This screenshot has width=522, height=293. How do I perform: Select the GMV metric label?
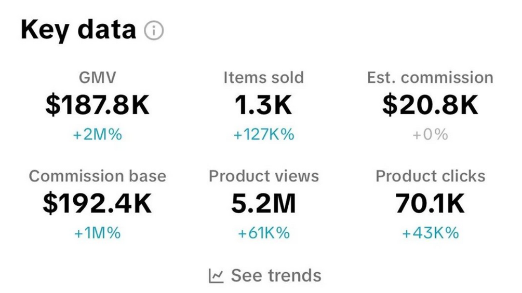tap(97, 78)
